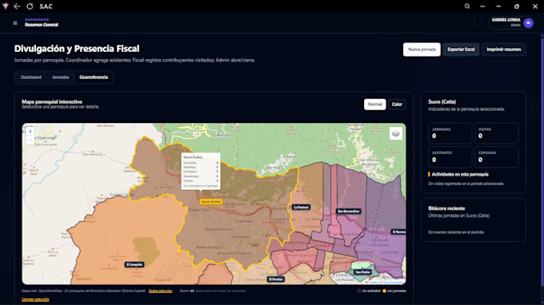Set map mode to Normal
544x305 pixels.
tap(375, 105)
